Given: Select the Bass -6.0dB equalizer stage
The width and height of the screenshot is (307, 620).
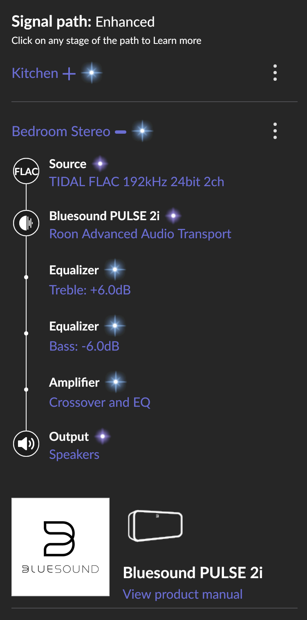Looking at the screenshot, I should (84, 346).
